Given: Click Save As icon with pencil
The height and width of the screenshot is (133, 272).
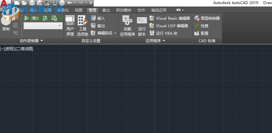Looking at the screenshot, I should pyautogui.click(x=39, y=2).
